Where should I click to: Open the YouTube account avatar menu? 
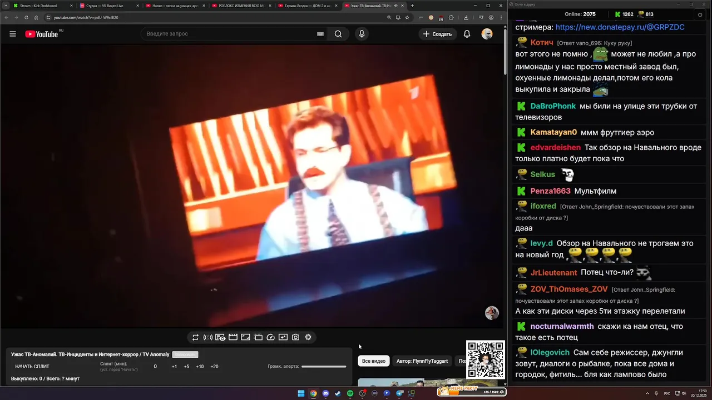[x=487, y=34]
